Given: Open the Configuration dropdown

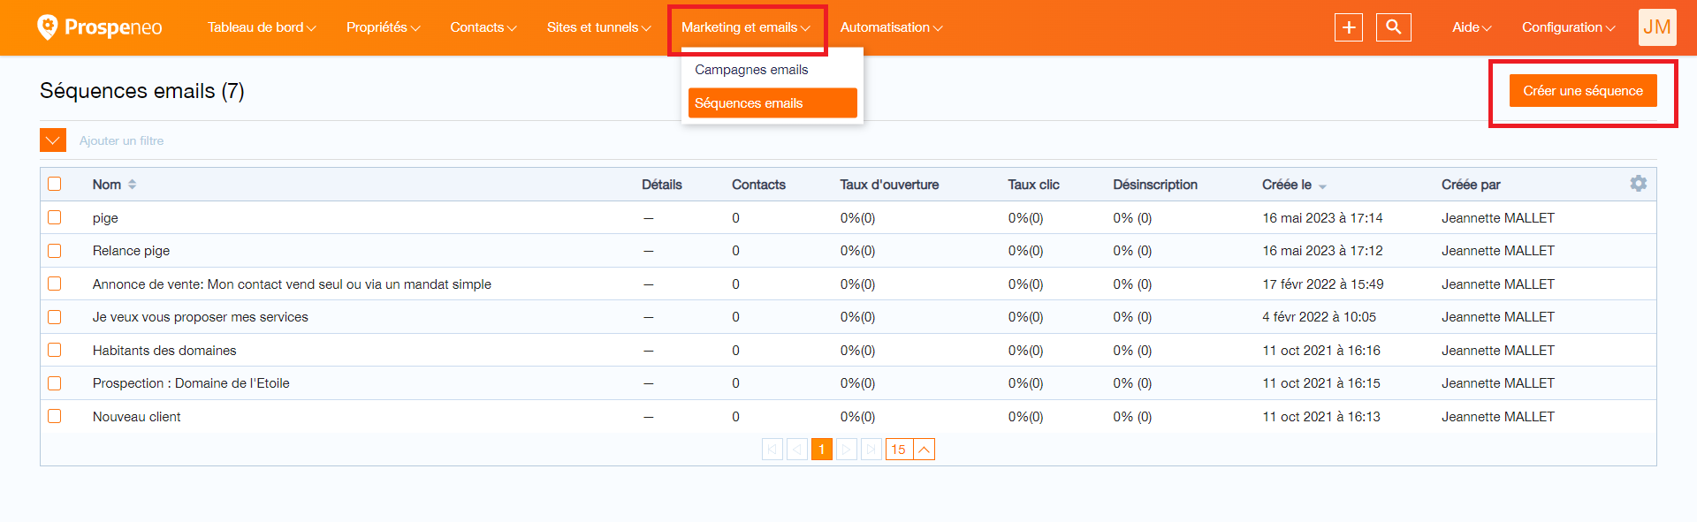Looking at the screenshot, I should point(1568,27).
